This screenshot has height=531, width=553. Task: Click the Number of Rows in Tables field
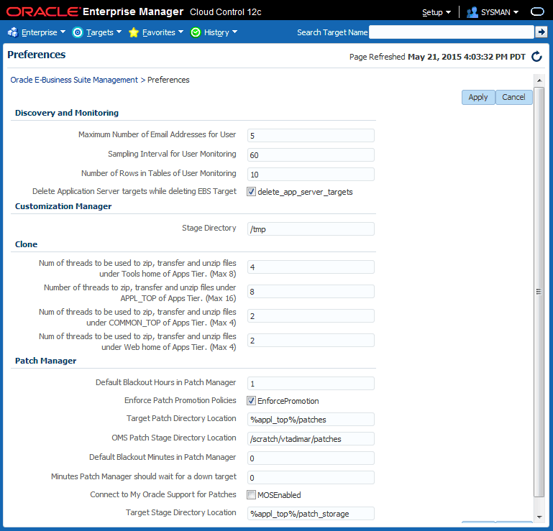tap(311, 175)
